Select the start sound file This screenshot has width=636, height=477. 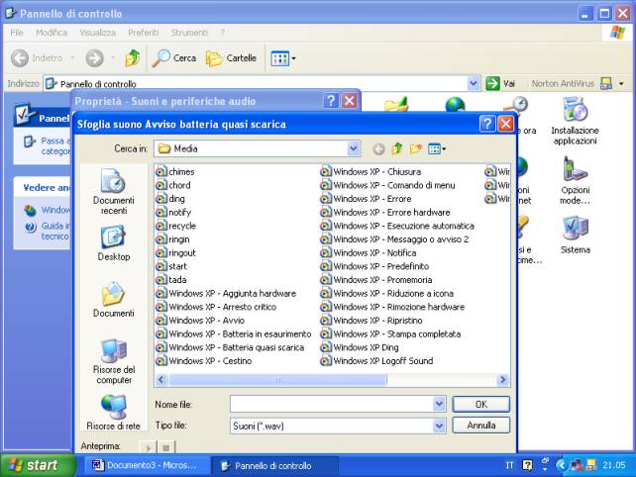click(171, 266)
